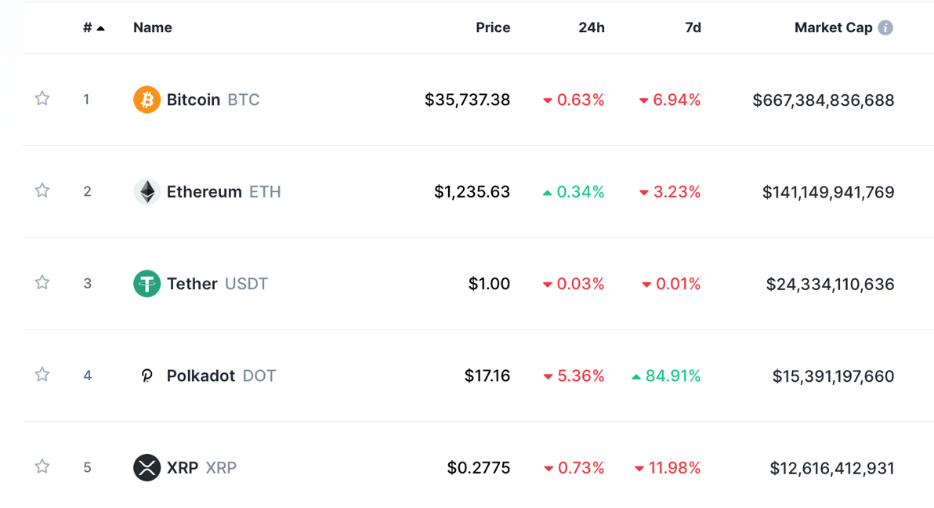Image resolution: width=934 pixels, height=508 pixels.
Task: Click the Bitcoin orange logo icon
Action: coord(147,100)
